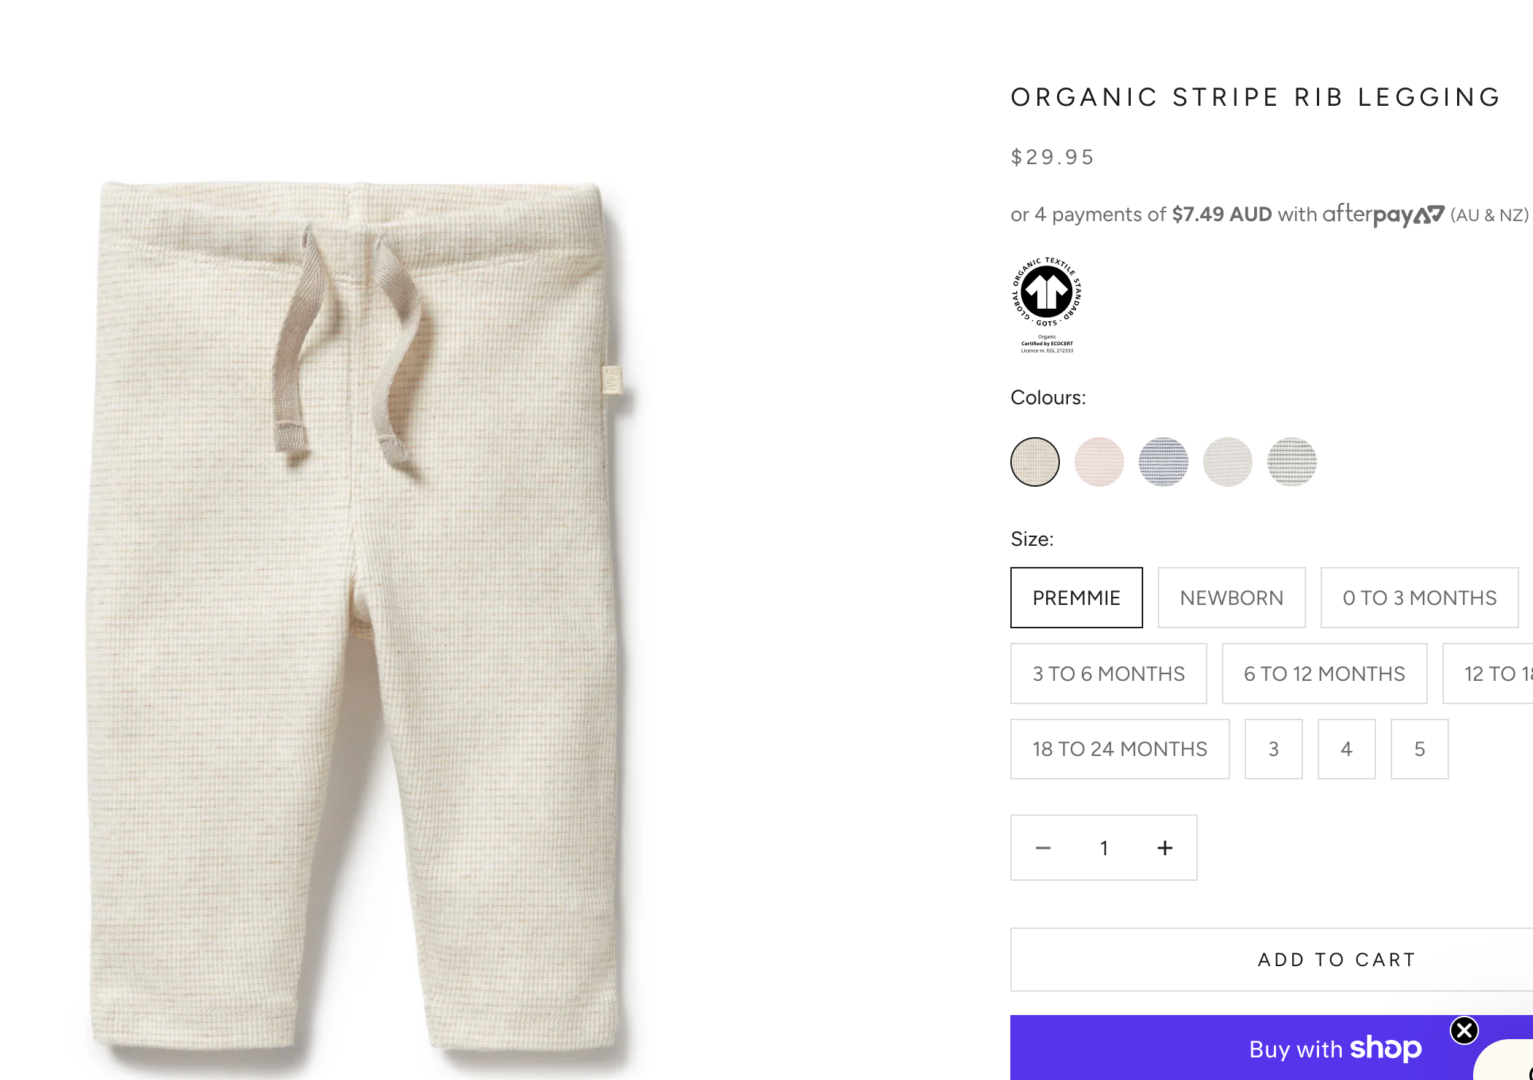This screenshot has height=1080, width=1533.
Task: Select 0 to 3 Months size
Action: [1419, 598]
